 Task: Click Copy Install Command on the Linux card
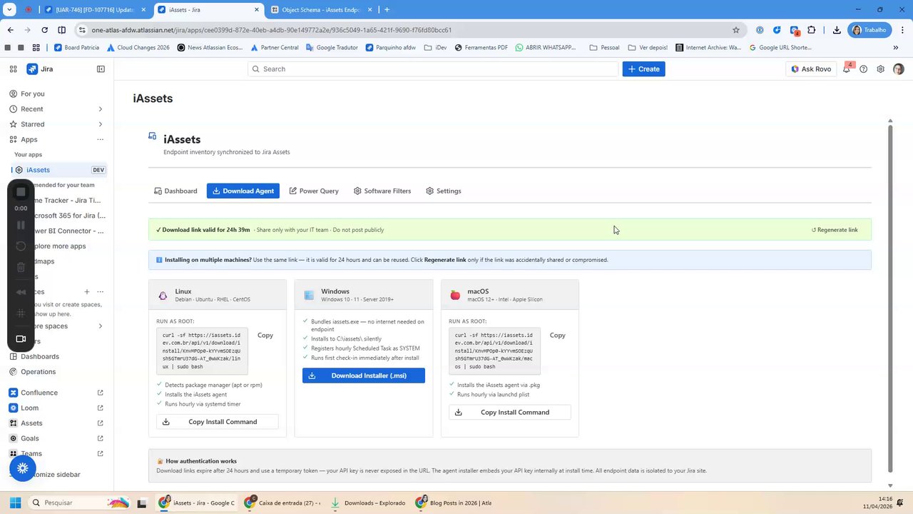(x=218, y=422)
